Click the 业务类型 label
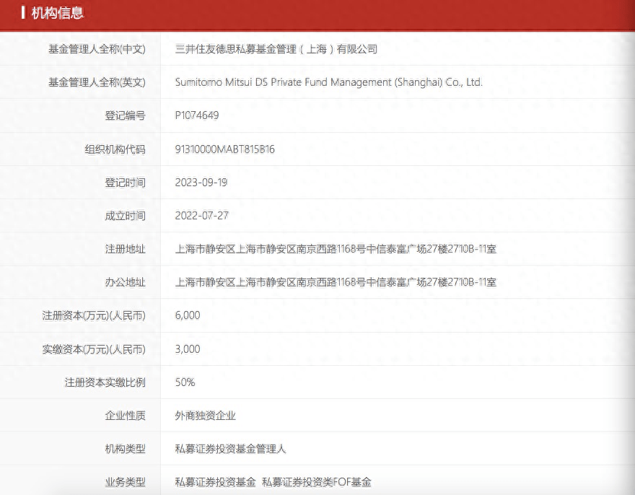Viewport: 635px width, 495px height. pyautogui.click(x=125, y=482)
